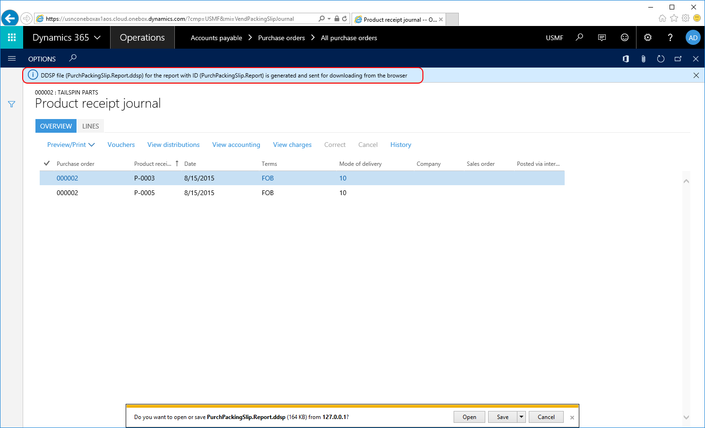Dismiss the DDSP info message bar

pyautogui.click(x=696, y=75)
